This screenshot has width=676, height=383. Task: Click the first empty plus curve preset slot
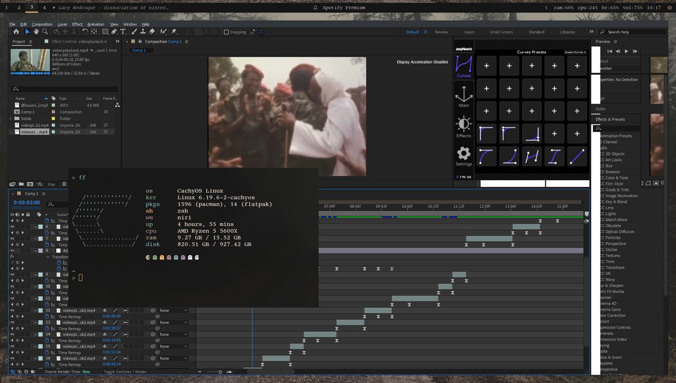(486, 65)
